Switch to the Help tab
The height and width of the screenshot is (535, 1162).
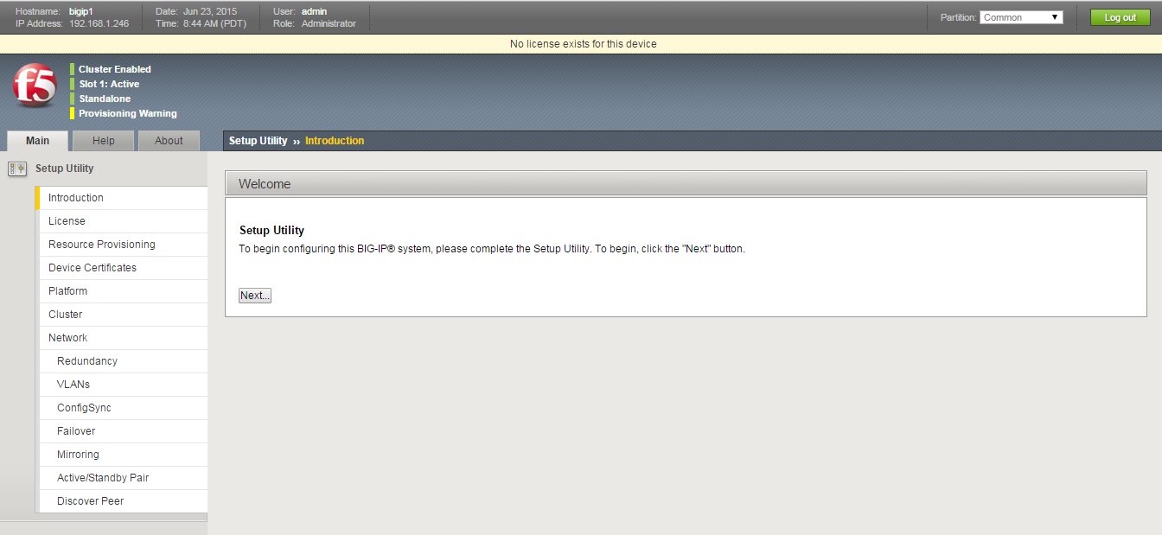[103, 141]
